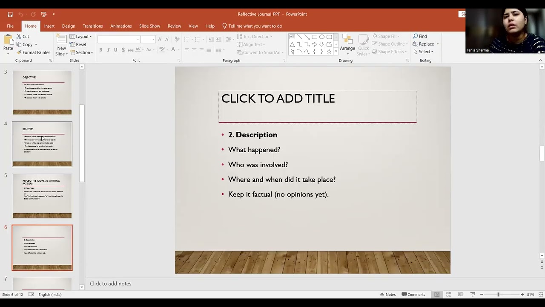Screen dimensions: 545x307
Task: Toggle the Comments pane
Action: (x=413, y=295)
